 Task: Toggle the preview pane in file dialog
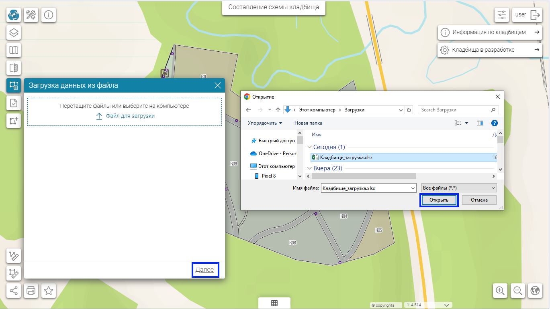click(x=480, y=123)
